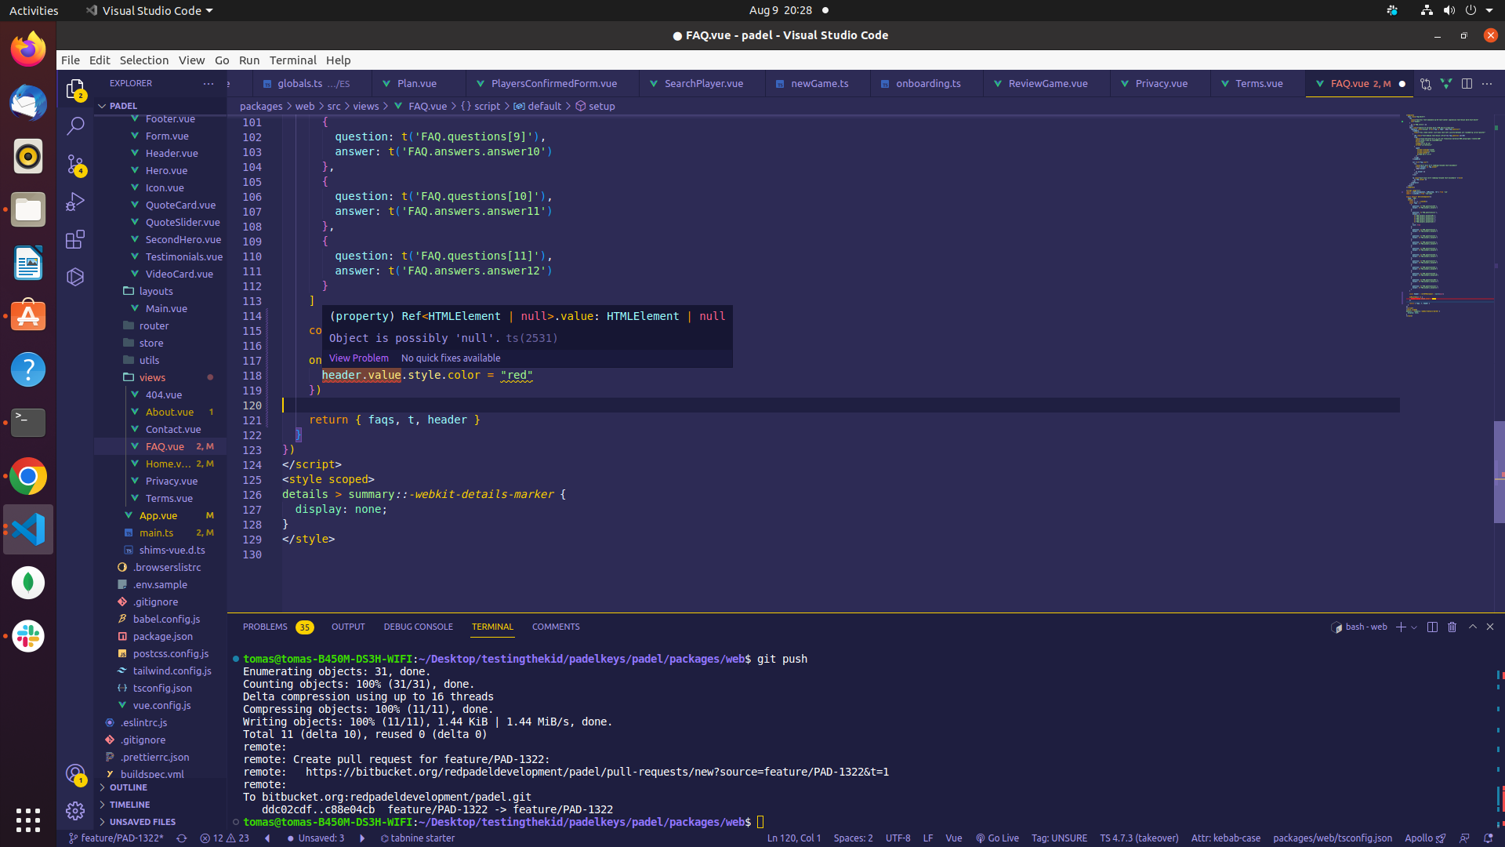The width and height of the screenshot is (1505, 847).
Task: Click setup breadcrumb segment
Action: click(x=596, y=106)
